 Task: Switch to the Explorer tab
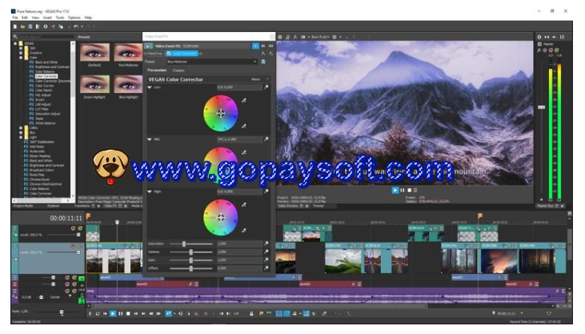(53, 206)
